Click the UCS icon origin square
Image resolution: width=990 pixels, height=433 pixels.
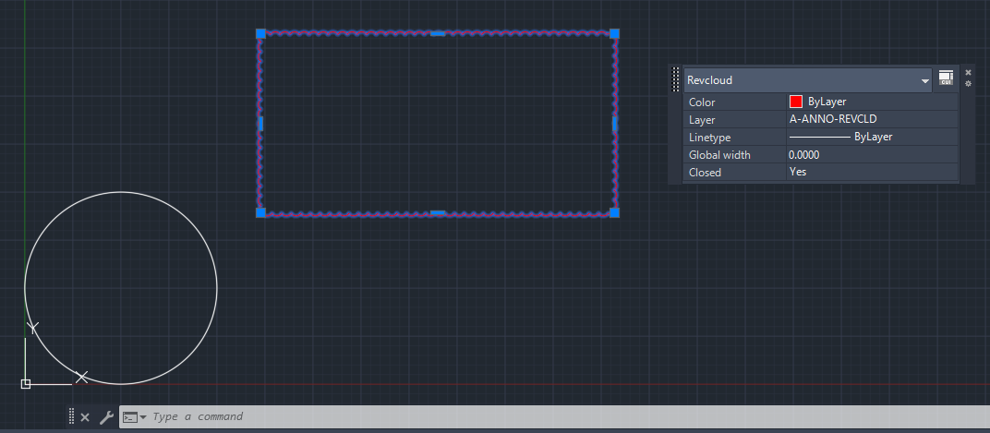(x=25, y=384)
